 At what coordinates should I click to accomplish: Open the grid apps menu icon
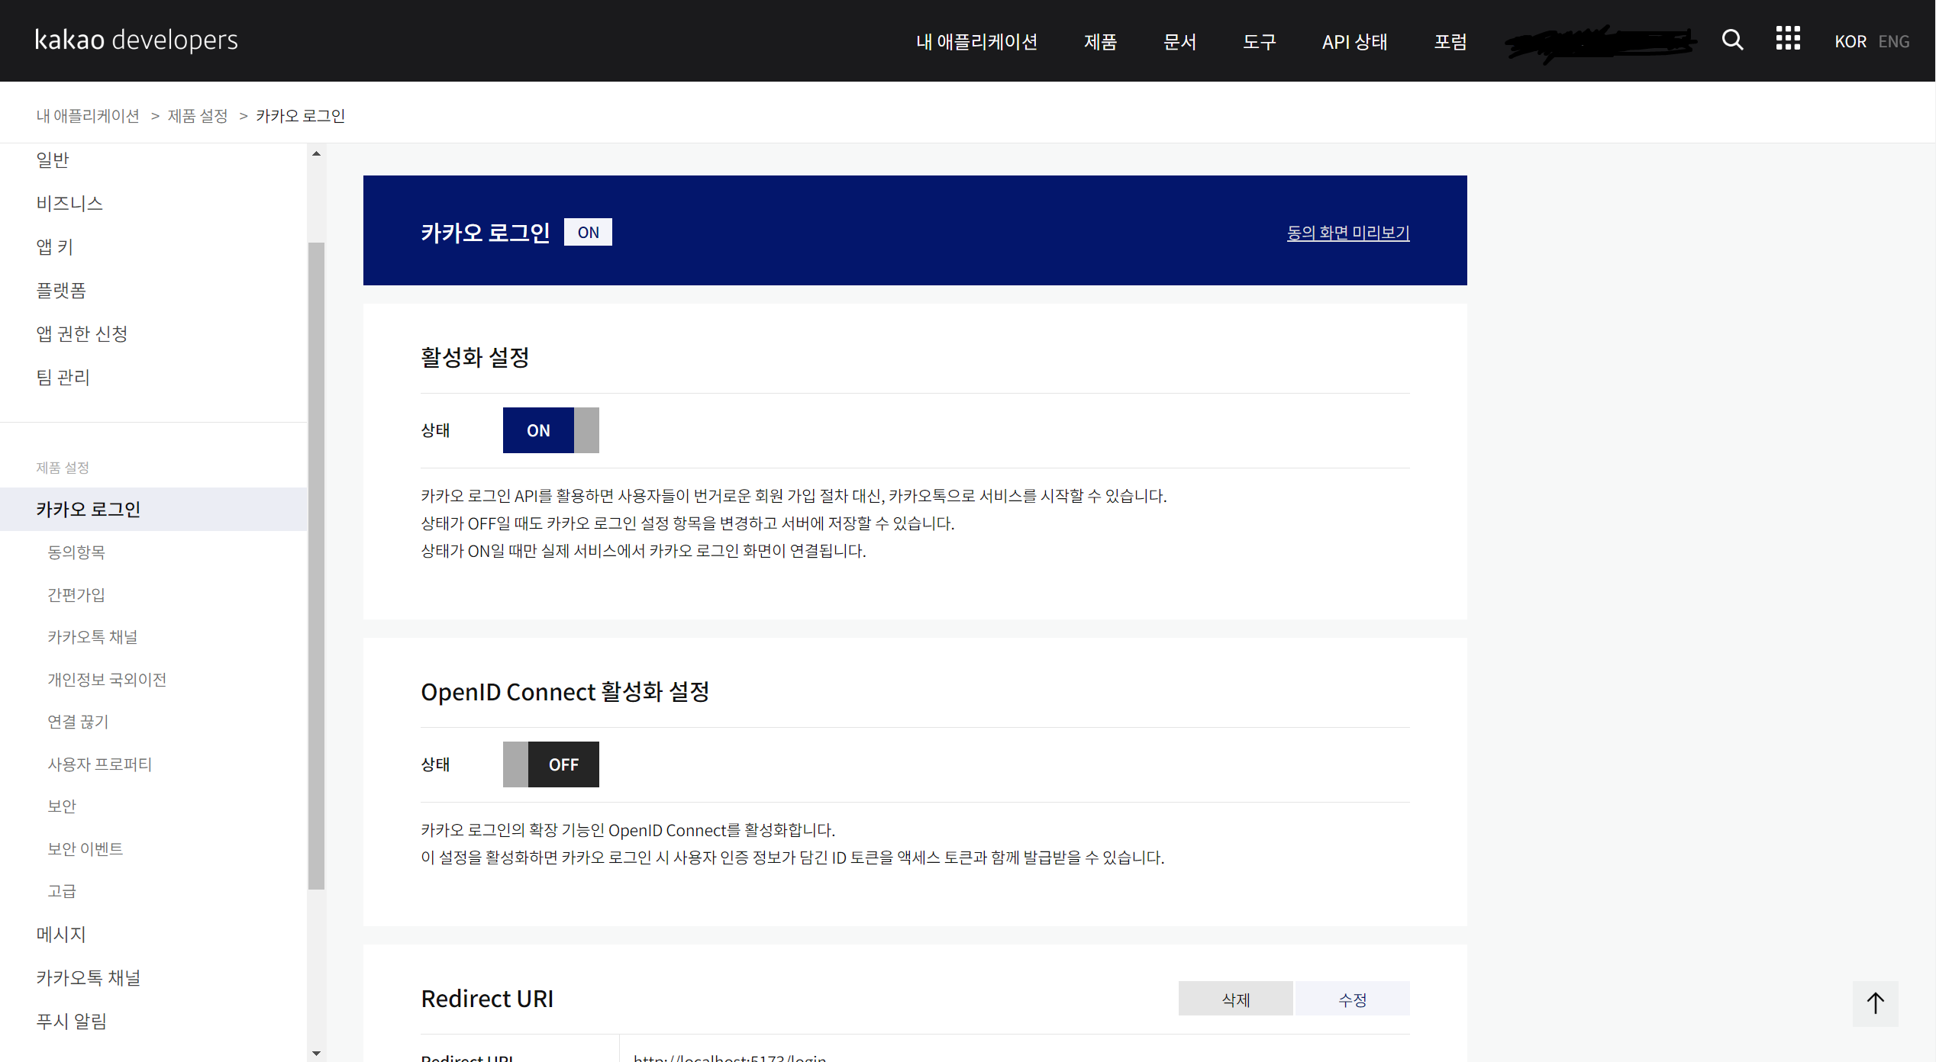tap(1787, 39)
